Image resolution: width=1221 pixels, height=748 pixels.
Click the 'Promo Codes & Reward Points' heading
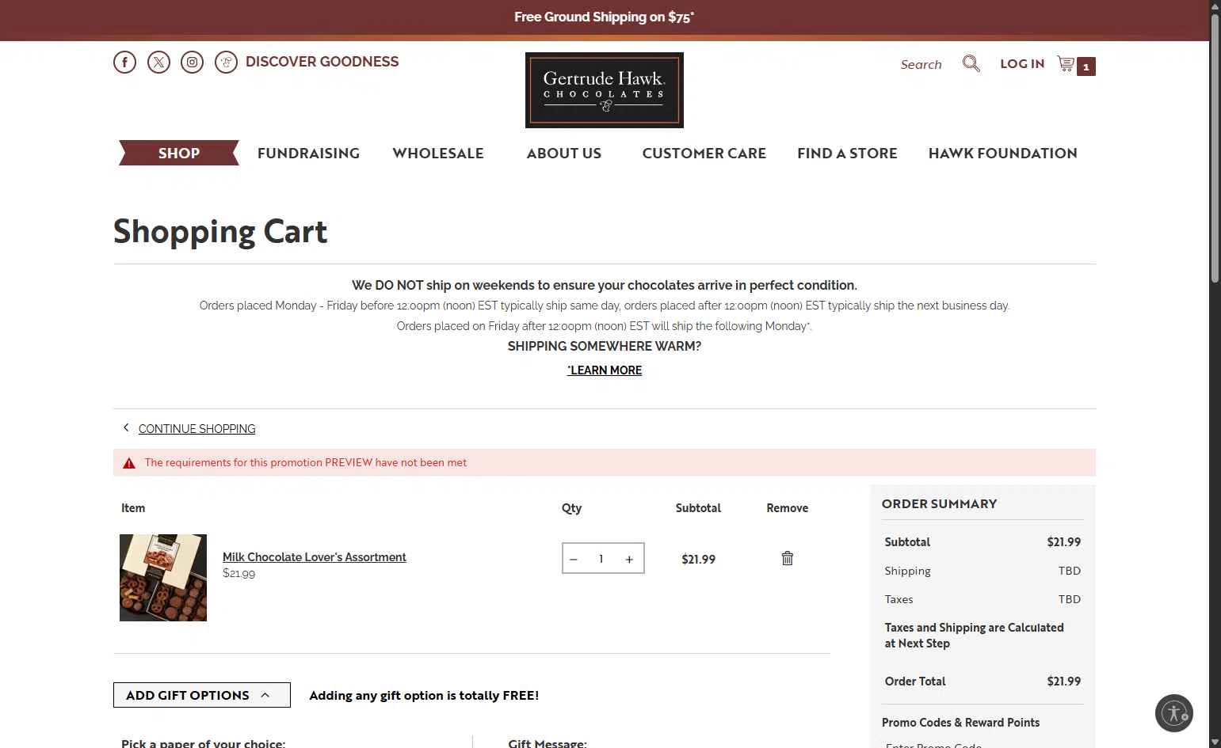pyautogui.click(x=960, y=722)
